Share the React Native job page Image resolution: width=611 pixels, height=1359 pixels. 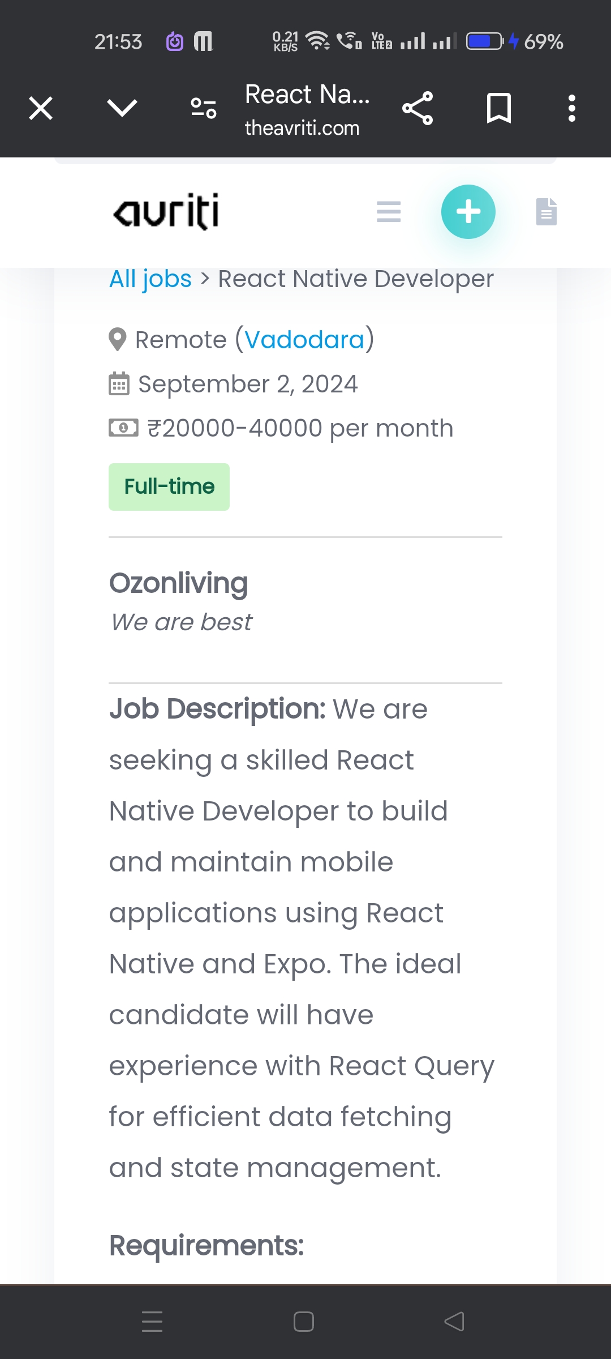point(418,108)
